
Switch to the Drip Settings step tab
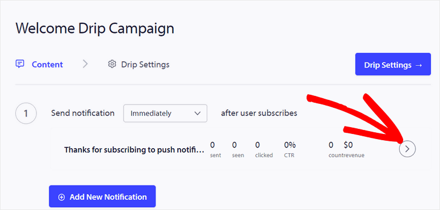coord(139,65)
